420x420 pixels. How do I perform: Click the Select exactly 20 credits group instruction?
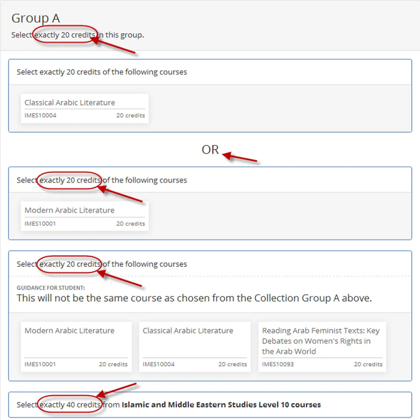click(77, 35)
